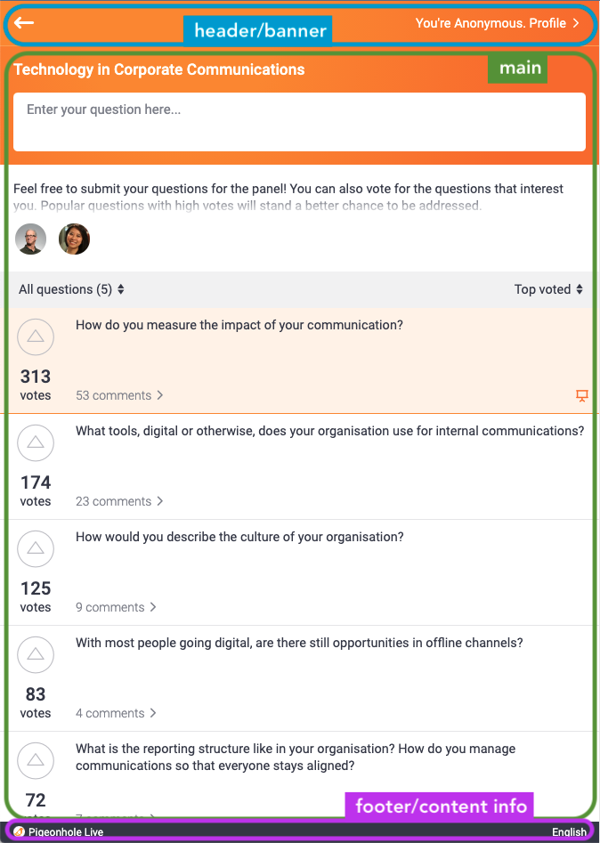The height and width of the screenshot is (843, 600).
Task: Open the "23 comments" thread
Action: click(114, 501)
